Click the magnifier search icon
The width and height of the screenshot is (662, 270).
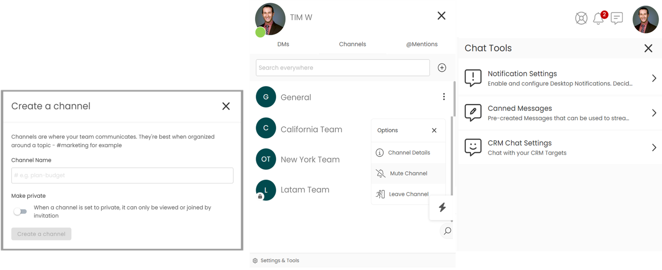coord(447,231)
